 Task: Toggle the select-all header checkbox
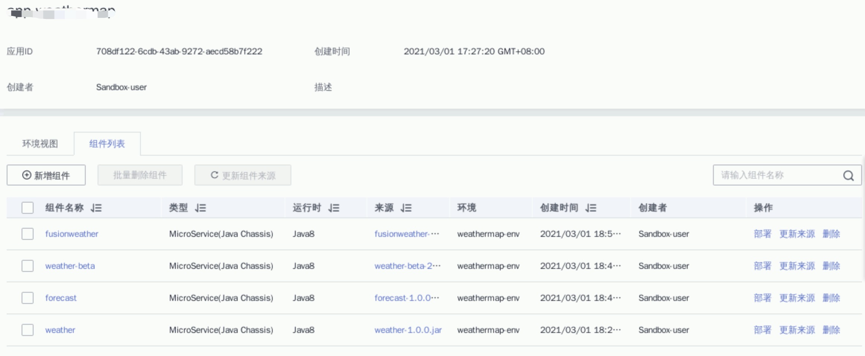28,208
